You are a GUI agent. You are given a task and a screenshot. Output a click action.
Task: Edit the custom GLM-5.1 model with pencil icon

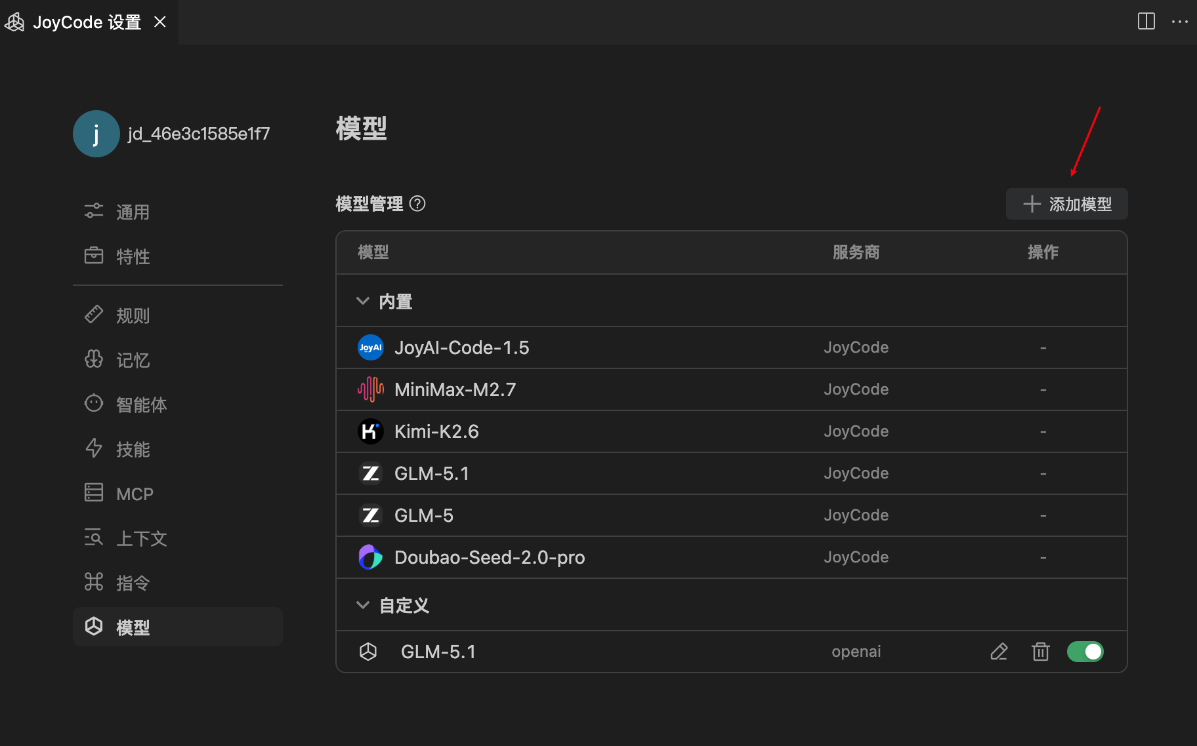999,652
